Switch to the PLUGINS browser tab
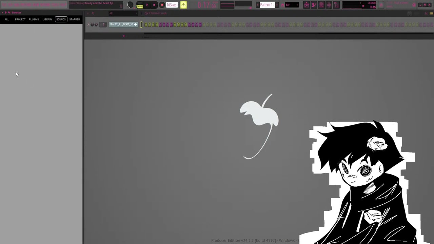 coord(34,19)
